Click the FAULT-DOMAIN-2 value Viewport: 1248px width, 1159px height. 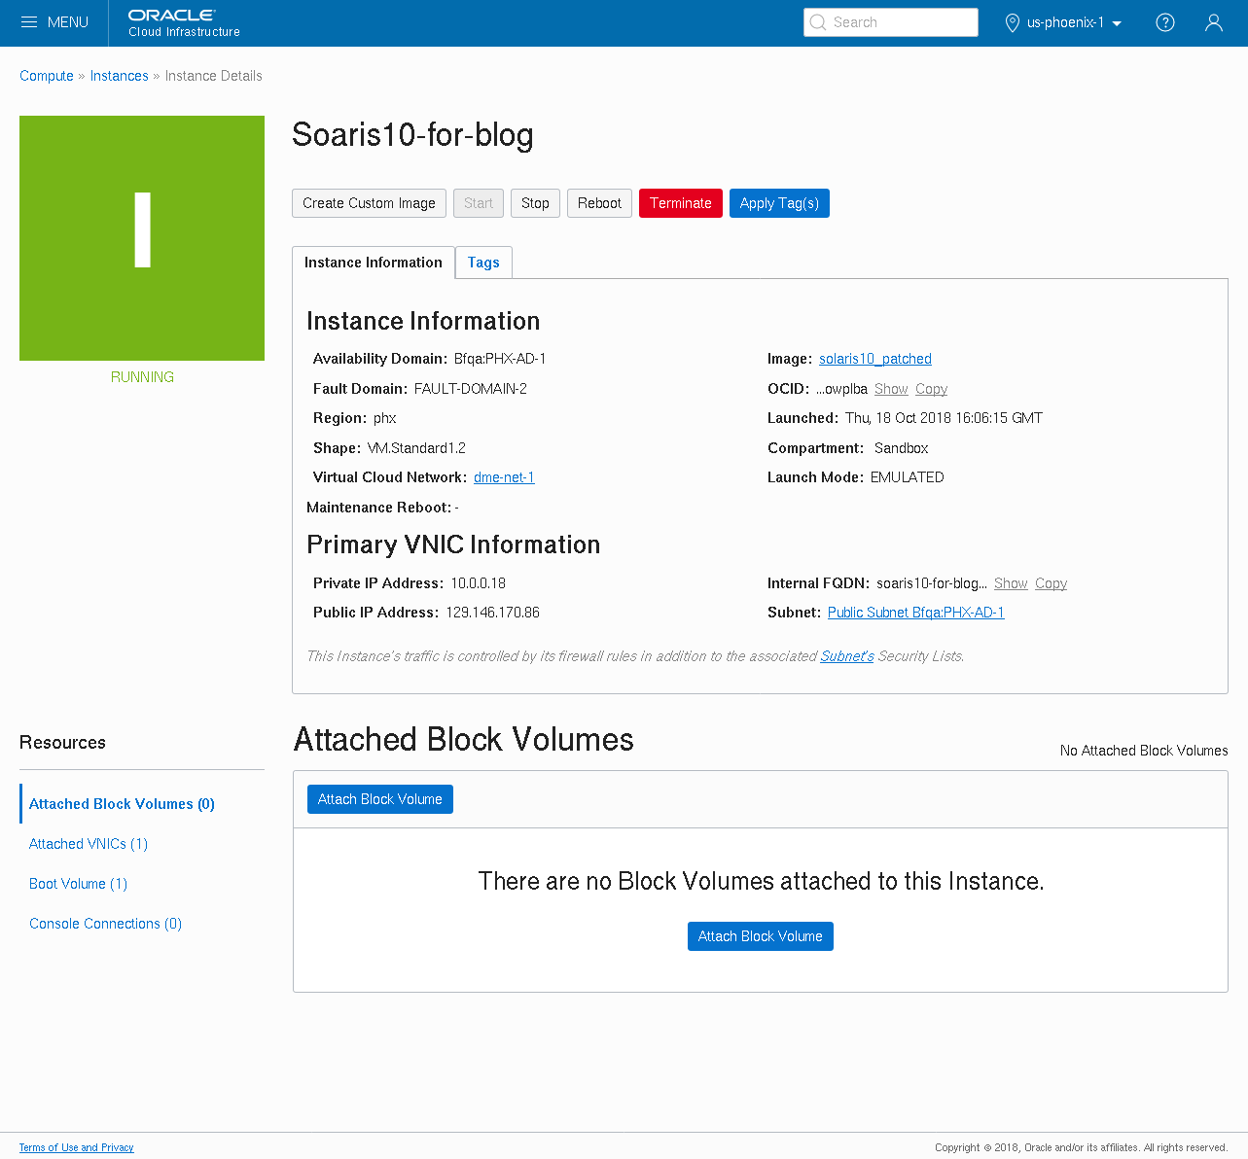471,389
